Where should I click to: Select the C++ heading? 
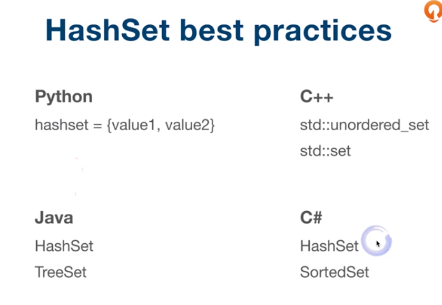[317, 97]
